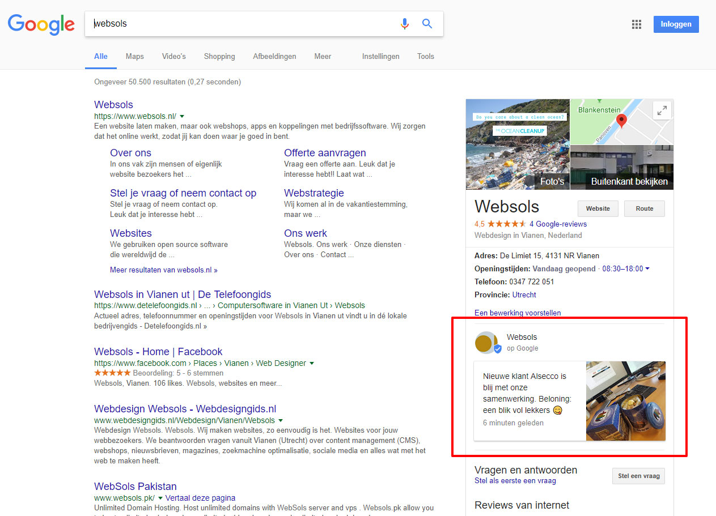Screen dimensions: 716x516
Task: Open the dropdown arrow beside websols.pk URL
Action: [160, 498]
